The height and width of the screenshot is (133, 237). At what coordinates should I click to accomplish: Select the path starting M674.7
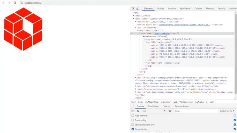tap(187, 57)
